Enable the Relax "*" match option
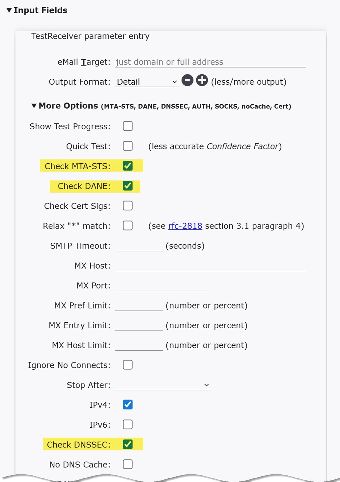 [127, 226]
